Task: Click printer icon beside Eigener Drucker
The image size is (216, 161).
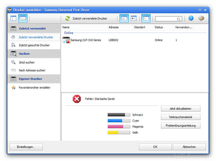Action: pyautogui.click(x=13, y=79)
